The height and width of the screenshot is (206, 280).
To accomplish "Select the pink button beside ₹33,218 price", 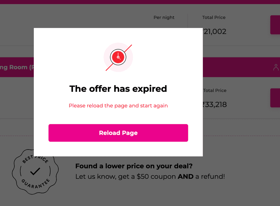I will 275,98.
